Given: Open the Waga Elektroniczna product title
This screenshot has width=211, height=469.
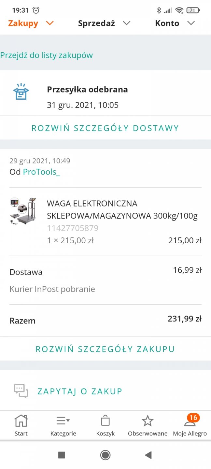Looking at the screenshot, I should coord(122,210).
